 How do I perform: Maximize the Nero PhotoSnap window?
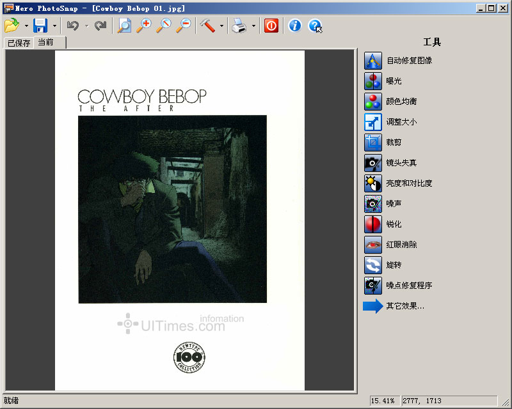point(491,8)
